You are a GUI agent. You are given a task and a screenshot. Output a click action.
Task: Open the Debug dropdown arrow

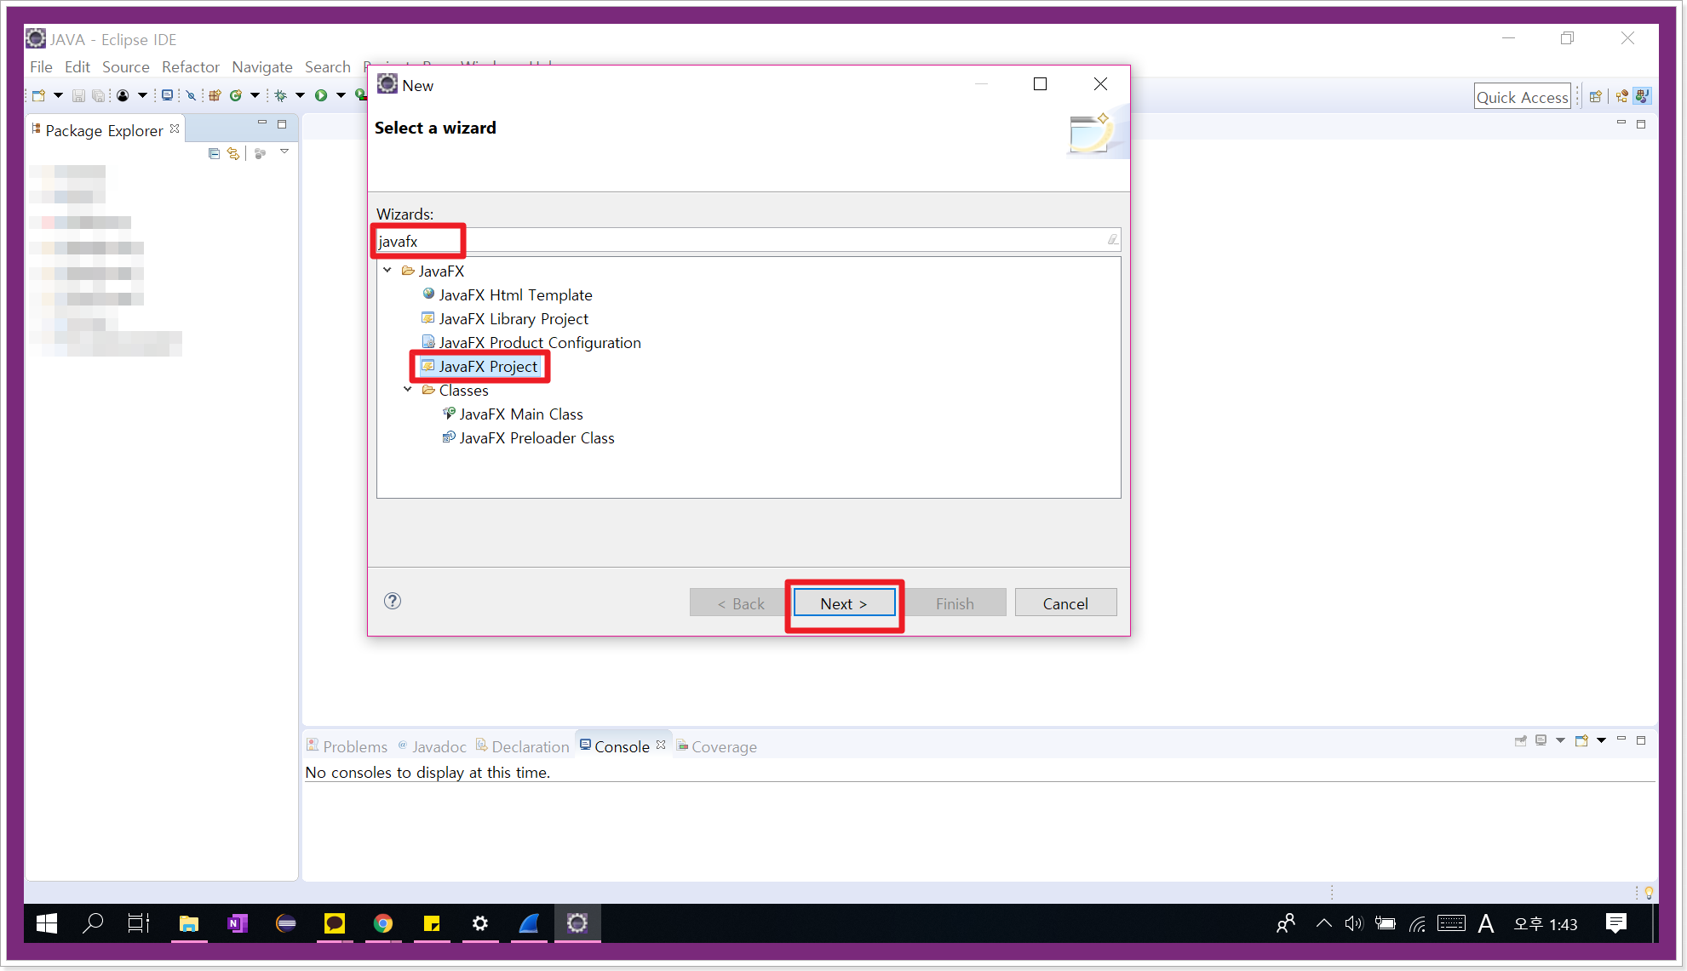point(300,95)
